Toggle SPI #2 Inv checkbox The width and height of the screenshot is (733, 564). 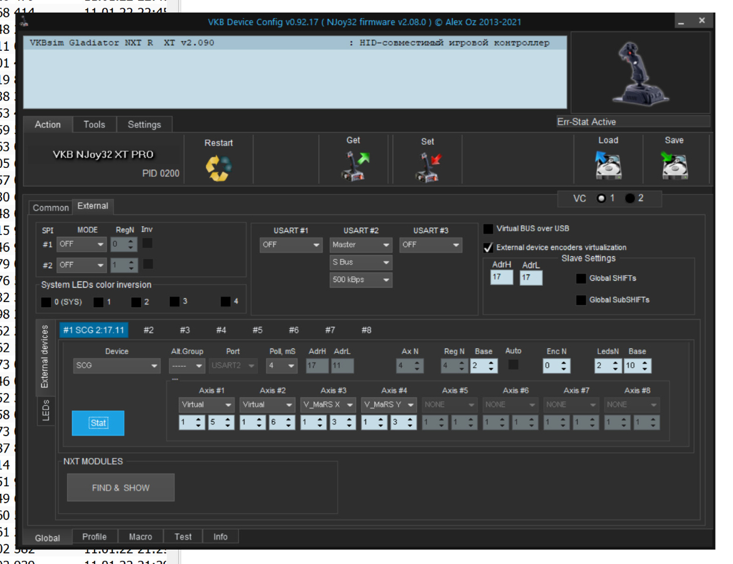148,264
